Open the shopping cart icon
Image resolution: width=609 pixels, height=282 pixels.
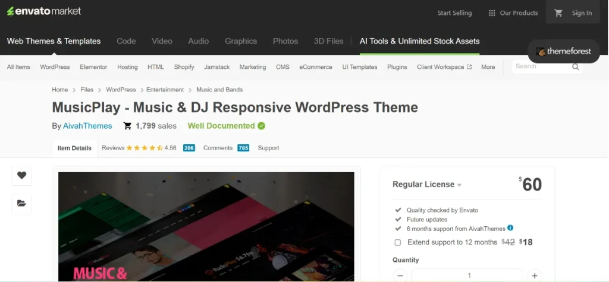click(x=558, y=13)
